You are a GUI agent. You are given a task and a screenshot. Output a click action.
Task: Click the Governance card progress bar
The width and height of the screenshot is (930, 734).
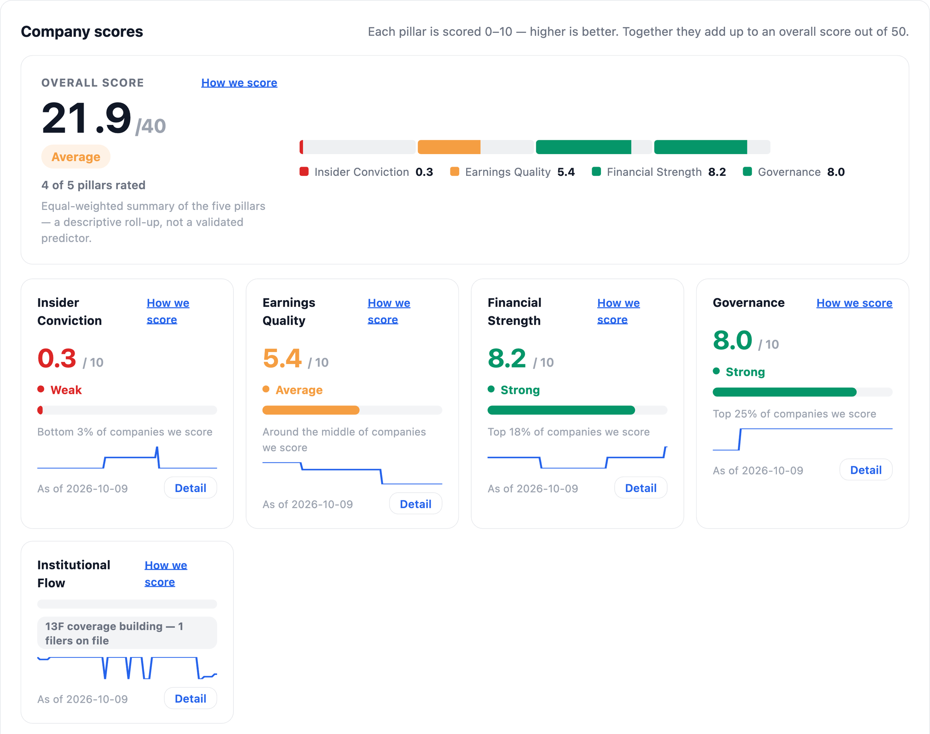pos(802,392)
